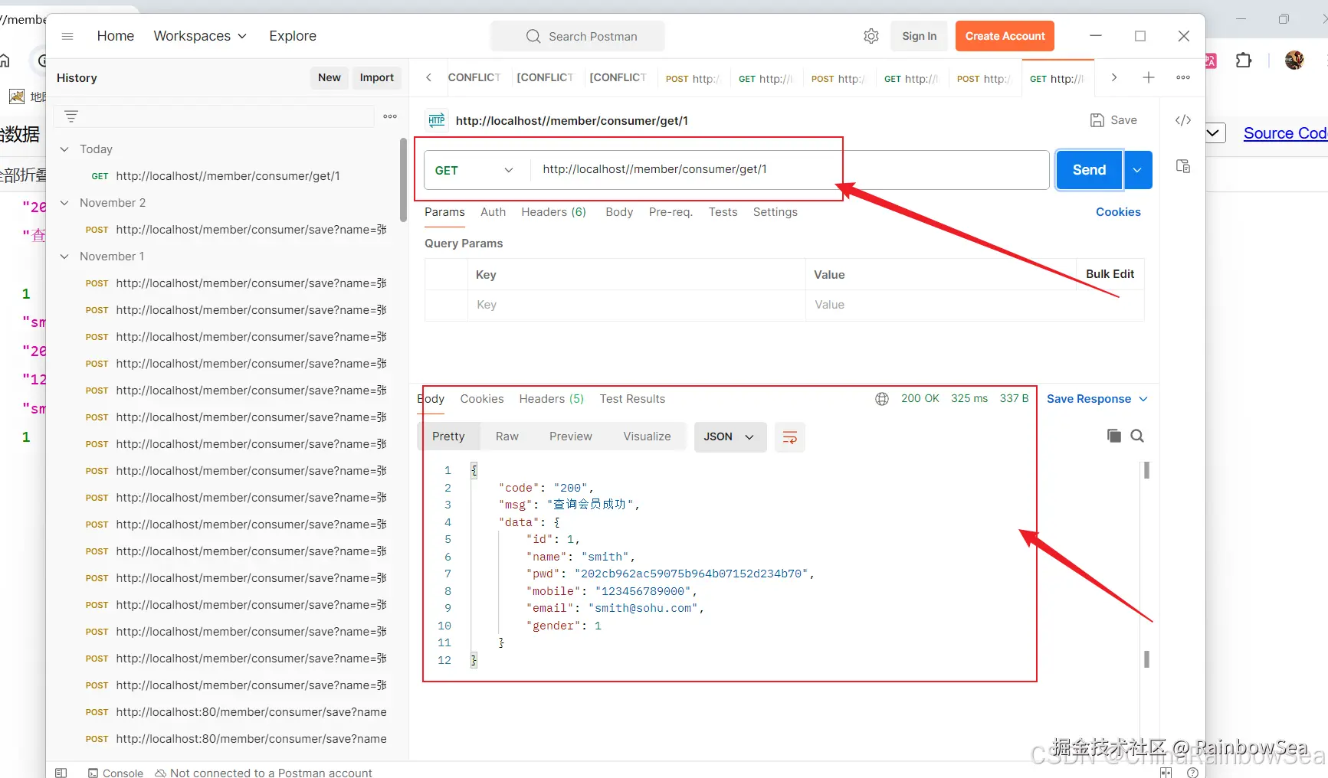Change the JSON format dropdown

[x=730, y=437]
